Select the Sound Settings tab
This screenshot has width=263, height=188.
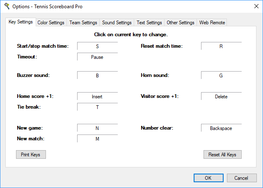tap(117, 23)
